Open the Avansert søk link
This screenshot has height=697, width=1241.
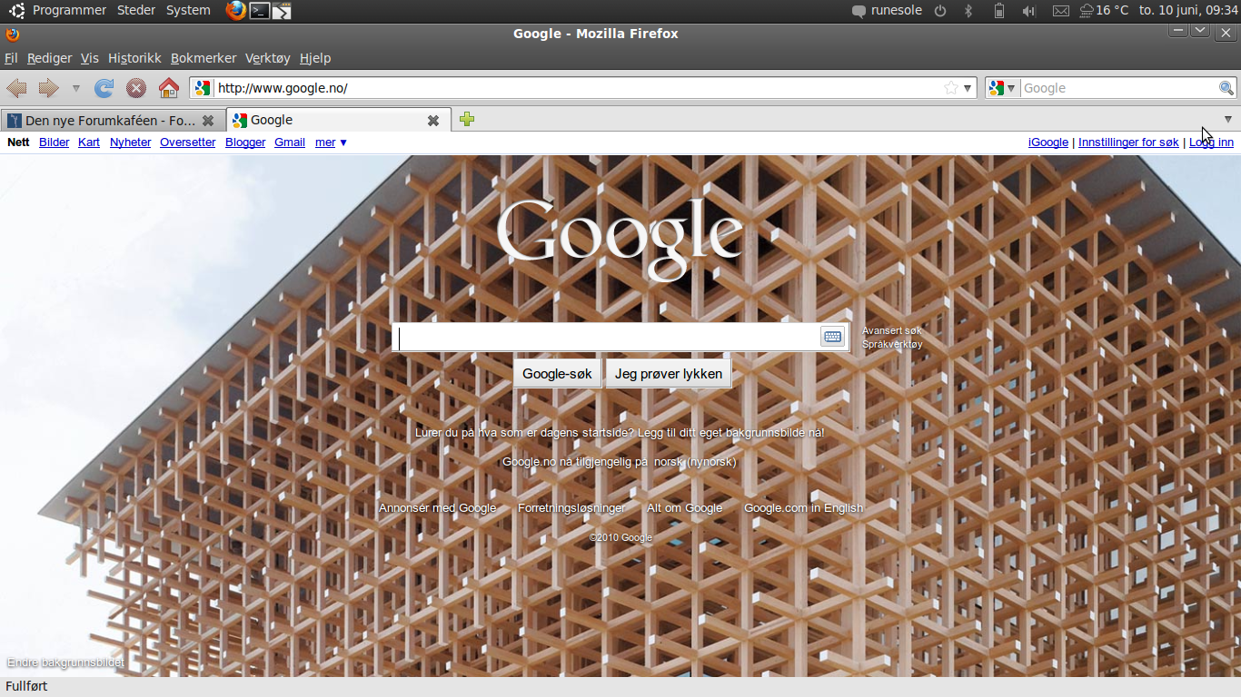[x=892, y=330]
